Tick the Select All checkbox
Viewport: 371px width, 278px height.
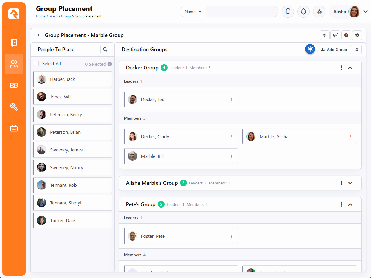click(x=36, y=64)
